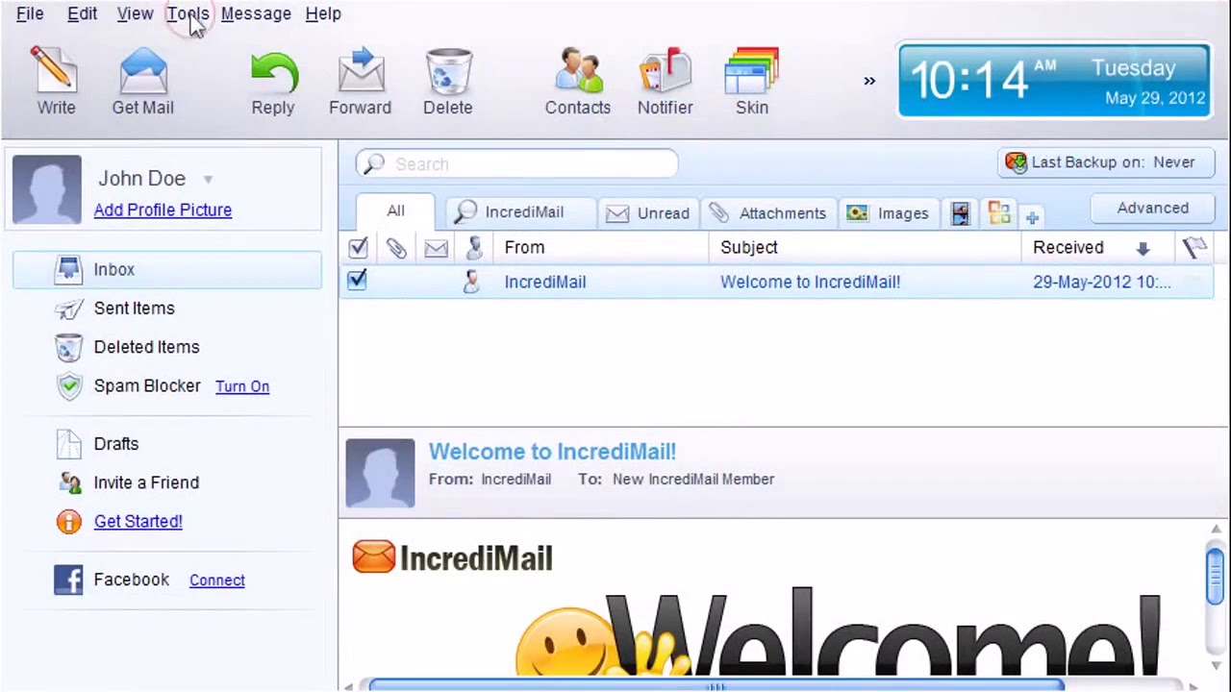Viewport: 1231px width, 692px height.
Task: Open the Notifier mailbox icon
Action: tap(666, 70)
